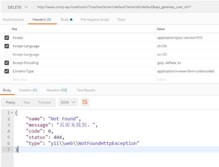Open the DELETE method dropdown

coord(18,7)
